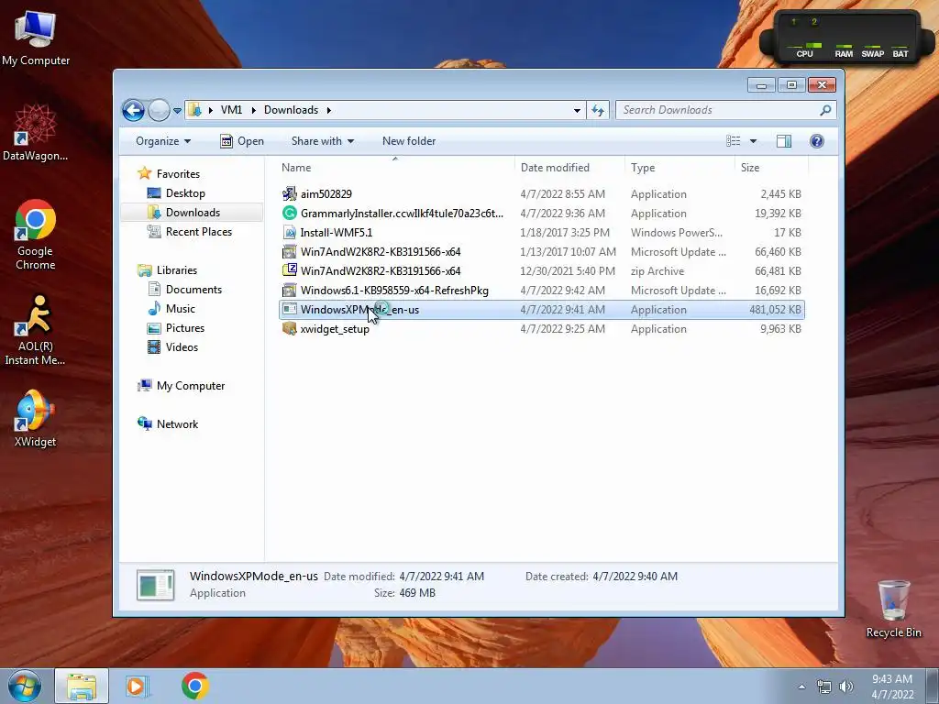Open Recent Places in navigation pane

[198, 232]
